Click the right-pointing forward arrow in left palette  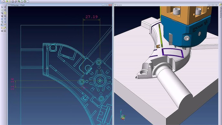pos(5,31)
